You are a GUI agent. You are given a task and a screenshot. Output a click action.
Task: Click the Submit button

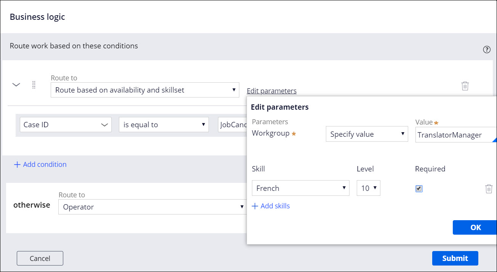(x=455, y=258)
